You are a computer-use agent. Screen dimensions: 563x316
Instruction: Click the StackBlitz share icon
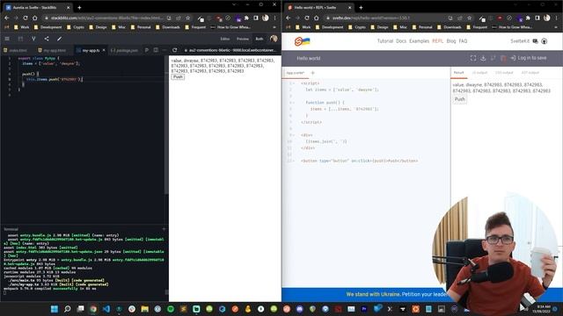click(47, 39)
